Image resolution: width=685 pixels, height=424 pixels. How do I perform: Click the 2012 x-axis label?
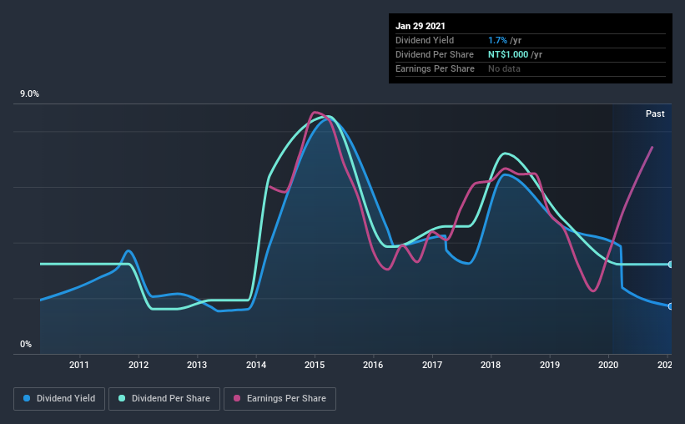click(x=138, y=365)
